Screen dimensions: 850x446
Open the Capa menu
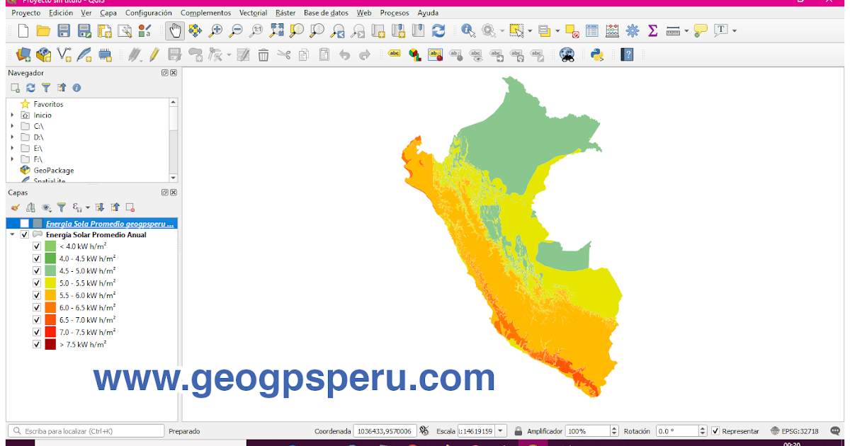[x=108, y=13]
